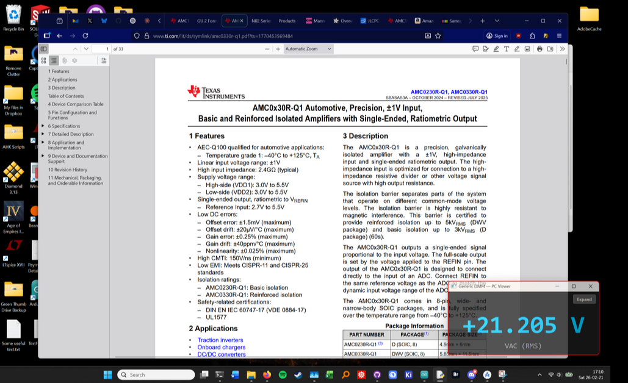Open the extensions menu

pyautogui.click(x=532, y=35)
